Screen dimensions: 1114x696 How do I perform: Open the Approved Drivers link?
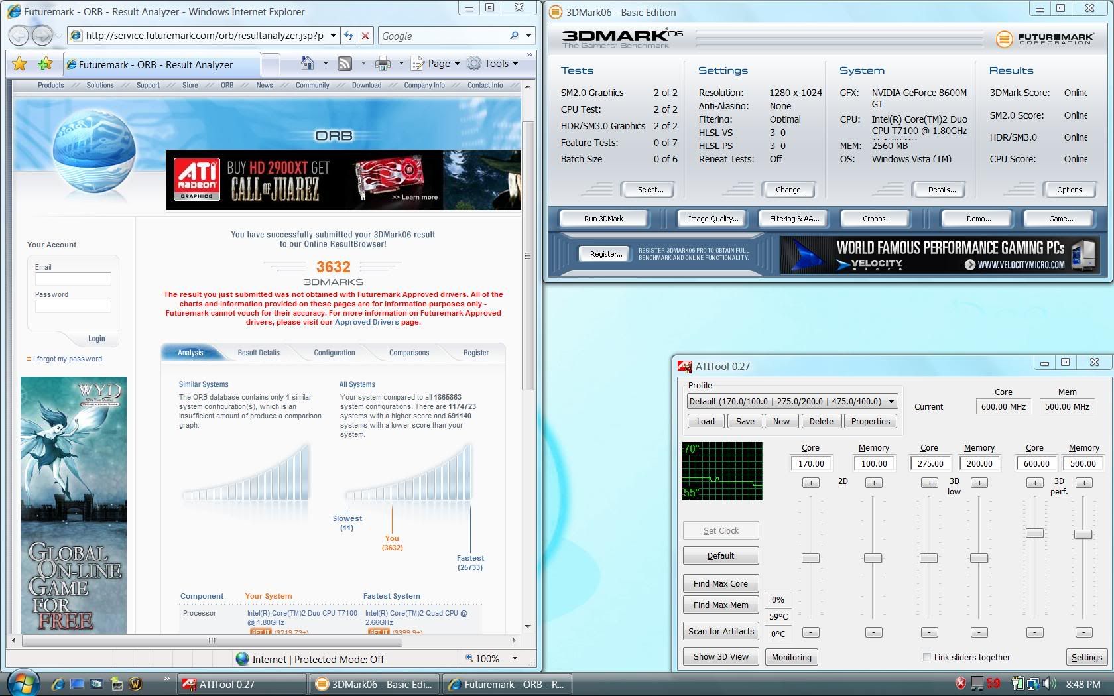[367, 322]
